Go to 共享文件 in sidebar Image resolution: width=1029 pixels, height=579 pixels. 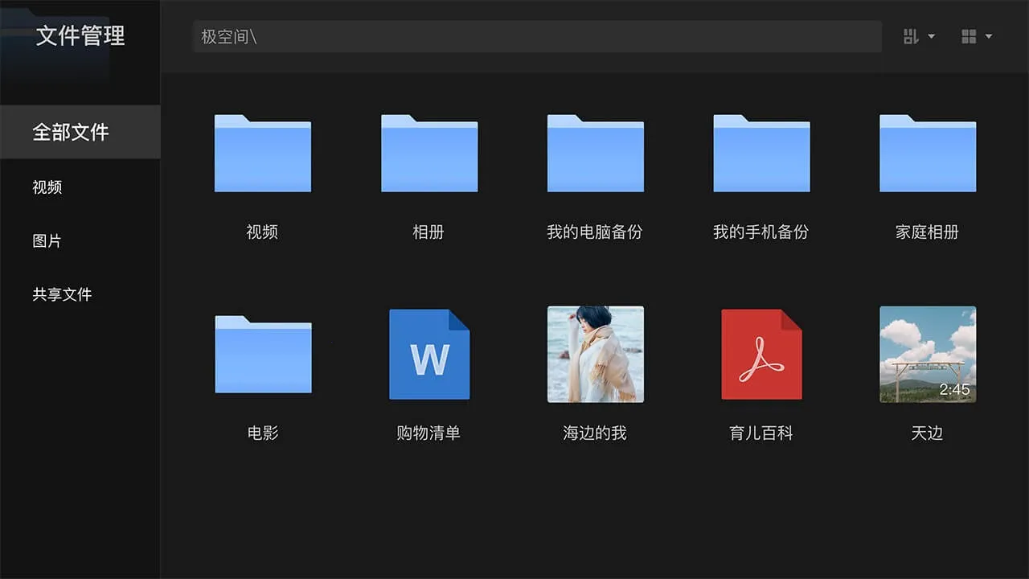63,294
